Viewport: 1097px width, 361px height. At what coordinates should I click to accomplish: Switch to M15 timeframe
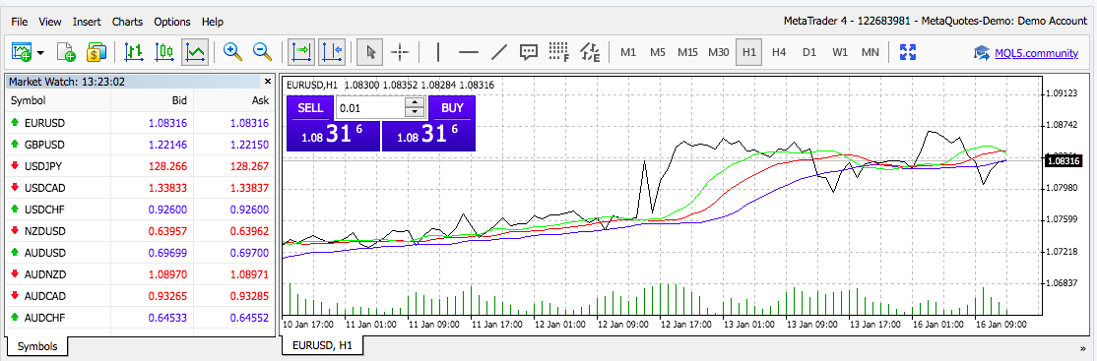(687, 52)
